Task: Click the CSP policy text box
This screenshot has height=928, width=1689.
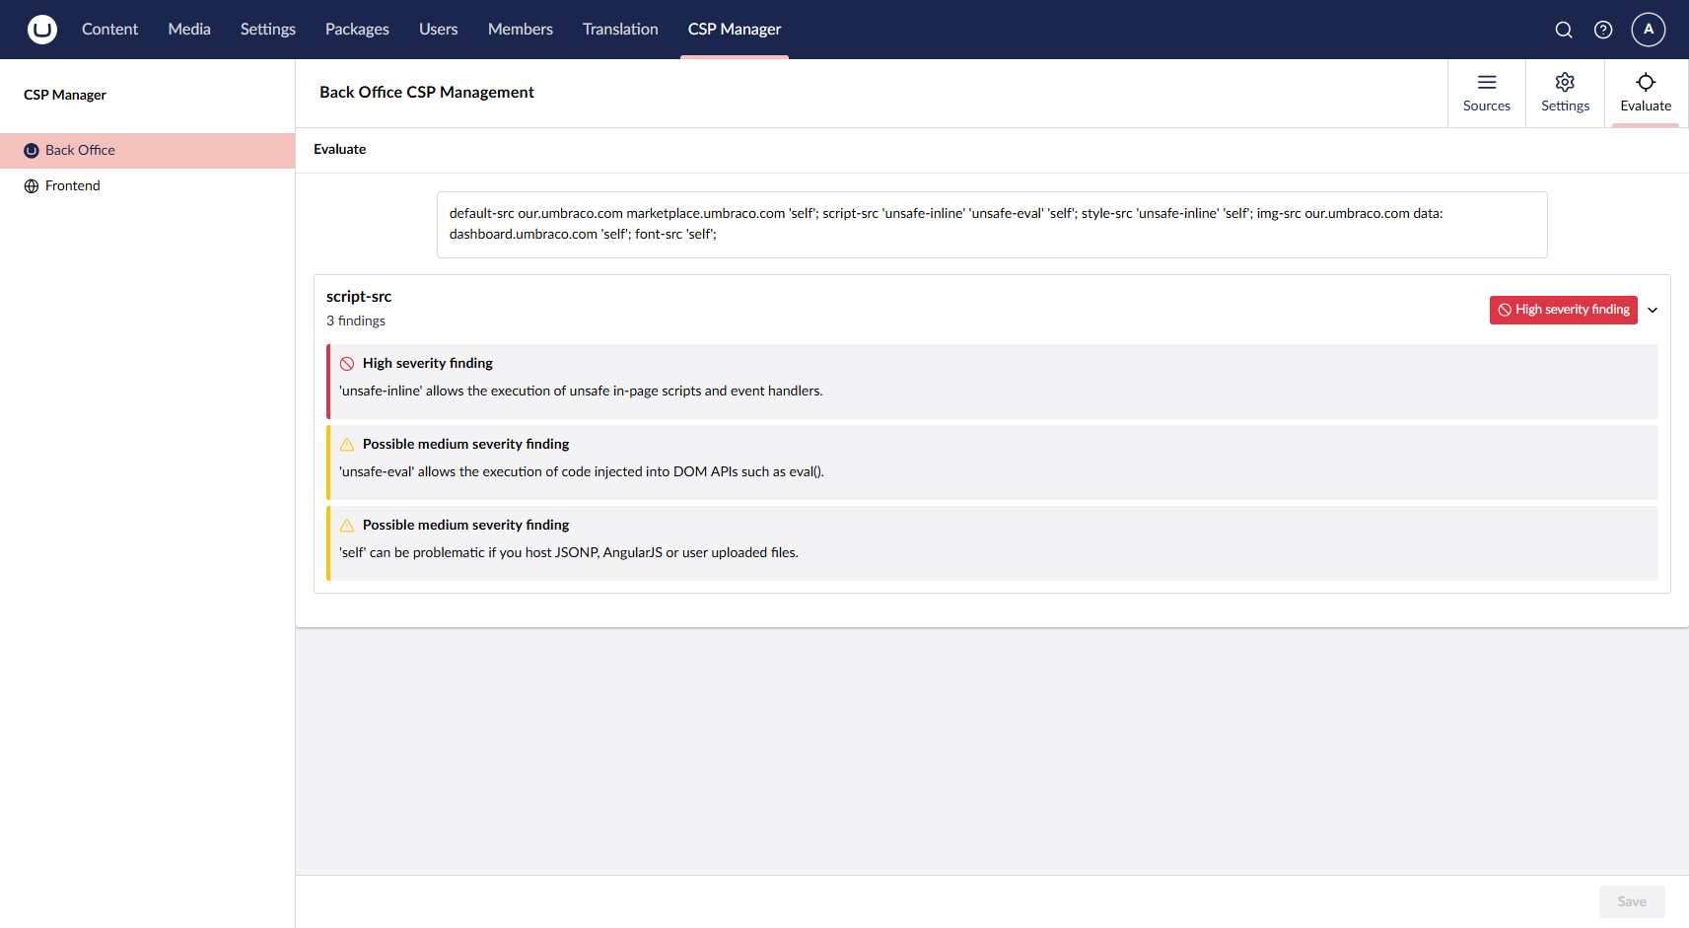Action: click(992, 225)
